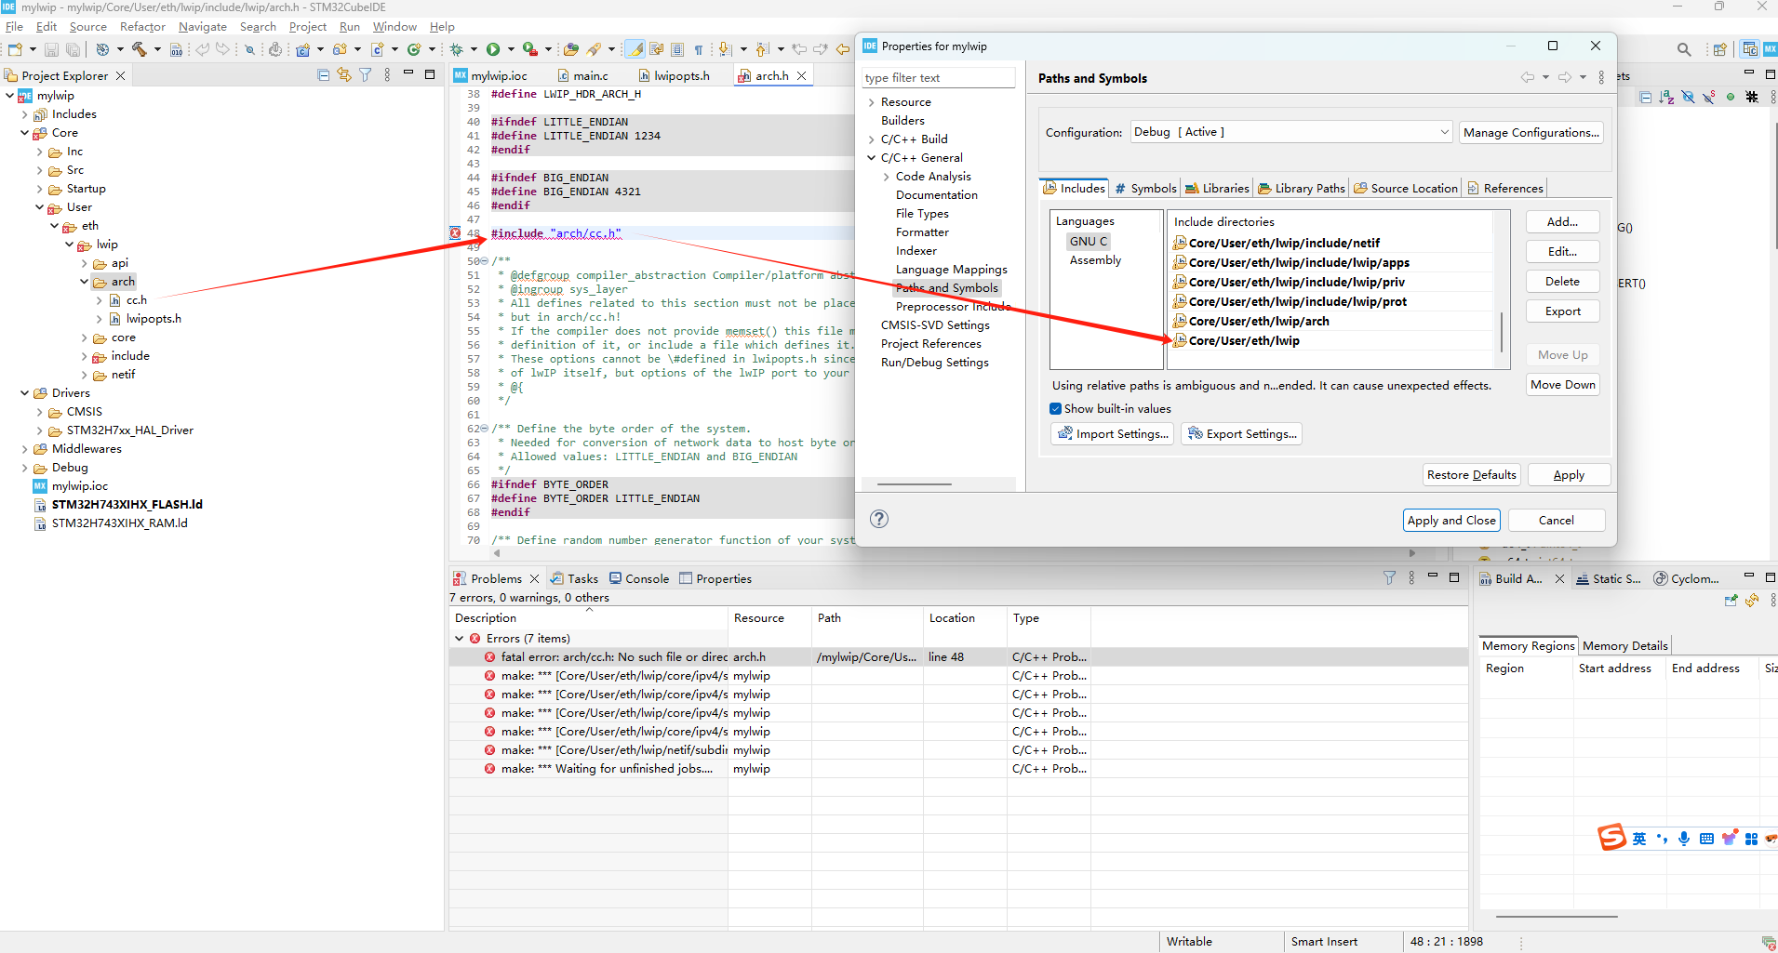Expand the C/C++ Build settings node

point(871,139)
